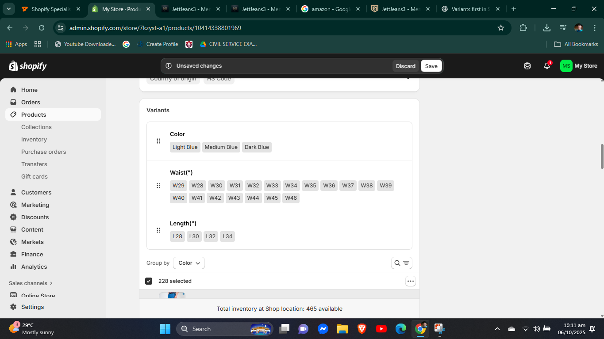604x339 pixels.
Task: Save the unsaved changes
Action: point(431,66)
